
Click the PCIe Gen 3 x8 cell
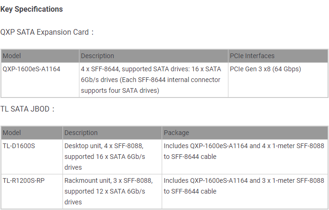(265, 69)
